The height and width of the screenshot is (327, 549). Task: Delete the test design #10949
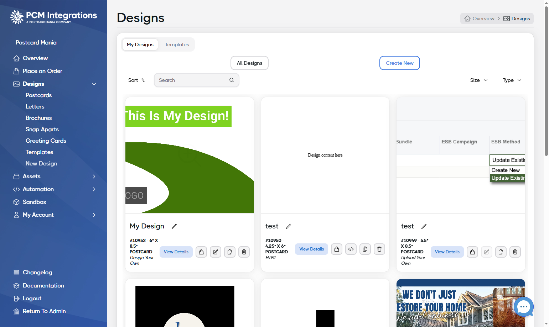tap(515, 252)
